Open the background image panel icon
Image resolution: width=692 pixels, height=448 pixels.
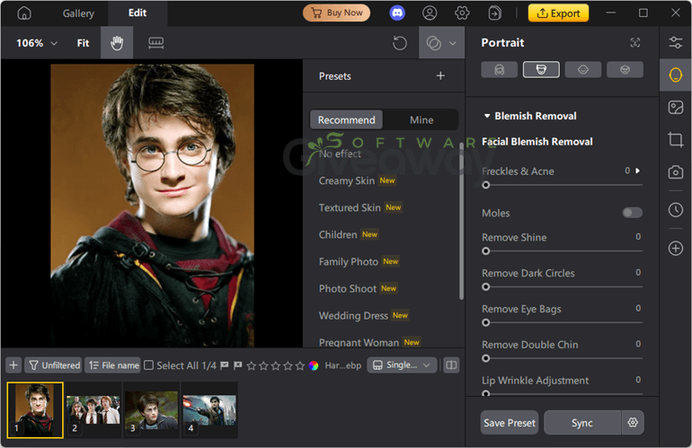[x=675, y=107]
